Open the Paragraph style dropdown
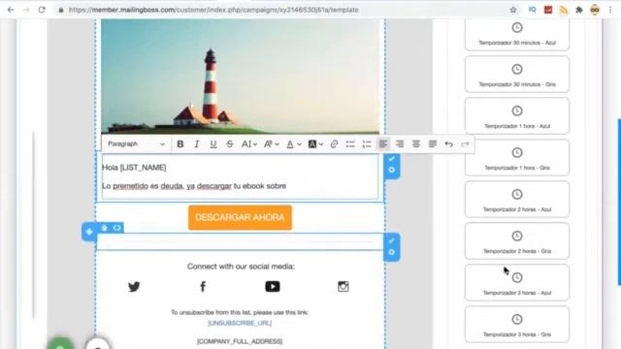The width and height of the screenshot is (621, 349). (136, 144)
